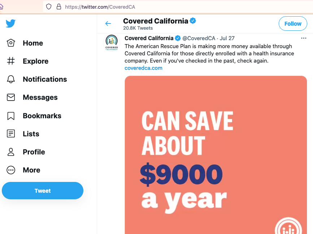
Task: Open Covered California profile avatar
Action: coord(112,42)
